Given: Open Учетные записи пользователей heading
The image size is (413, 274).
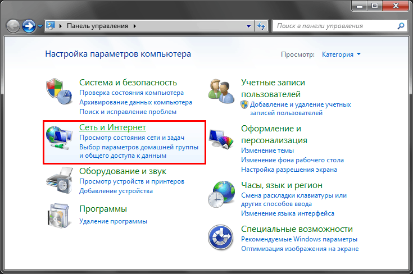Looking at the screenshot, I should pyautogui.click(x=273, y=88).
